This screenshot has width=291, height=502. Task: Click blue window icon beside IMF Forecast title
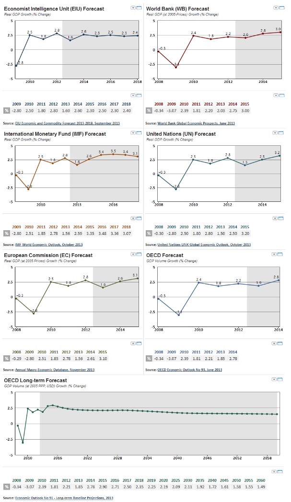coord(139,133)
